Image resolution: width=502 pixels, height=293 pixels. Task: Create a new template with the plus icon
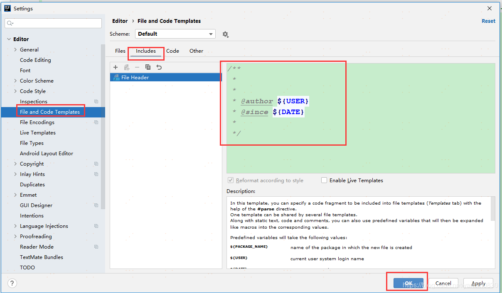(x=116, y=67)
